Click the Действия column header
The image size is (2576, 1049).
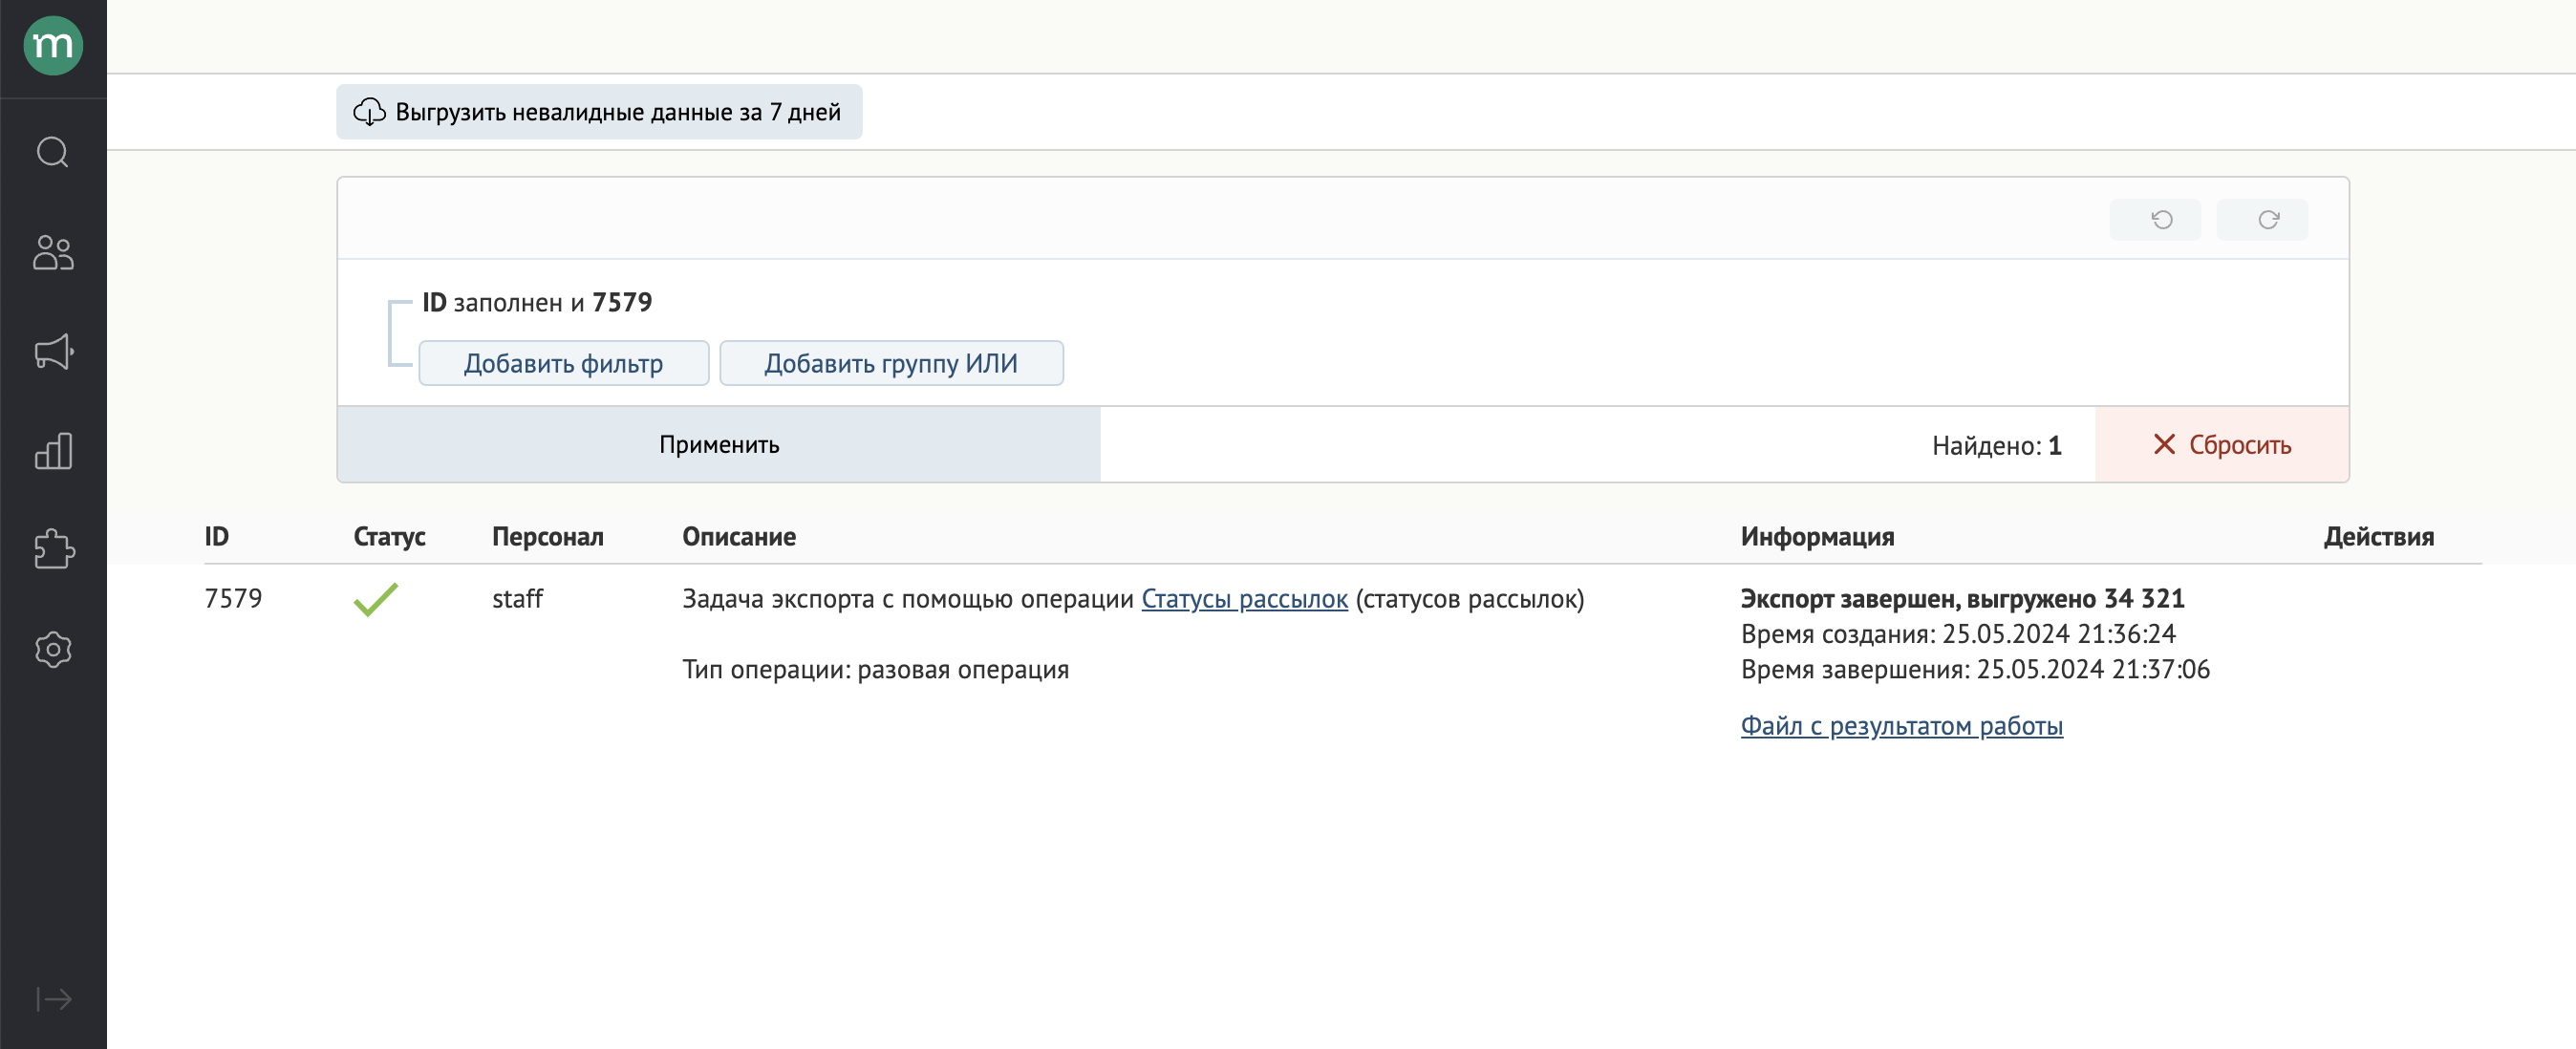[2378, 537]
